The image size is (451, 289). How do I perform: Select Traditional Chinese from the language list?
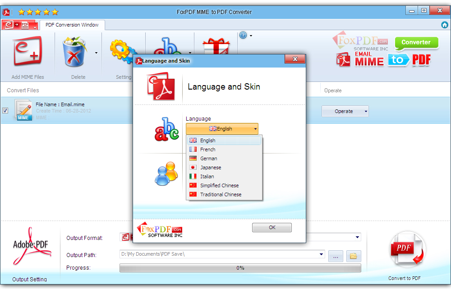(x=224, y=194)
